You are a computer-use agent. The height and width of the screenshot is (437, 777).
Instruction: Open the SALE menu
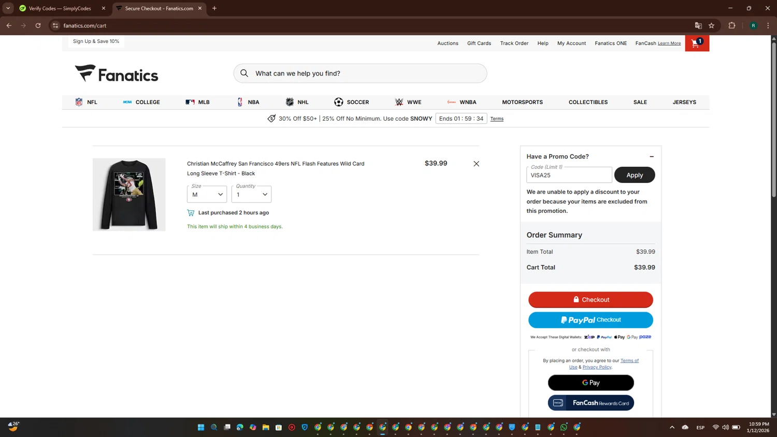[640, 102]
